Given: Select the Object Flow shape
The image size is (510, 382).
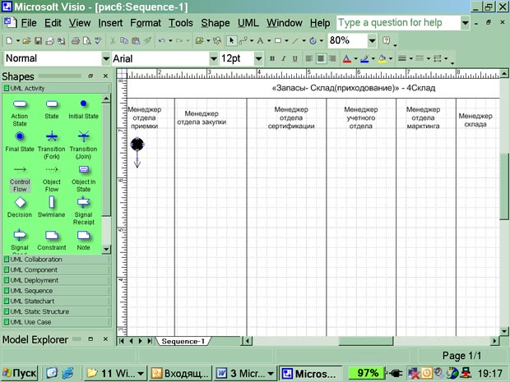Looking at the screenshot, I should coord(52,170).
